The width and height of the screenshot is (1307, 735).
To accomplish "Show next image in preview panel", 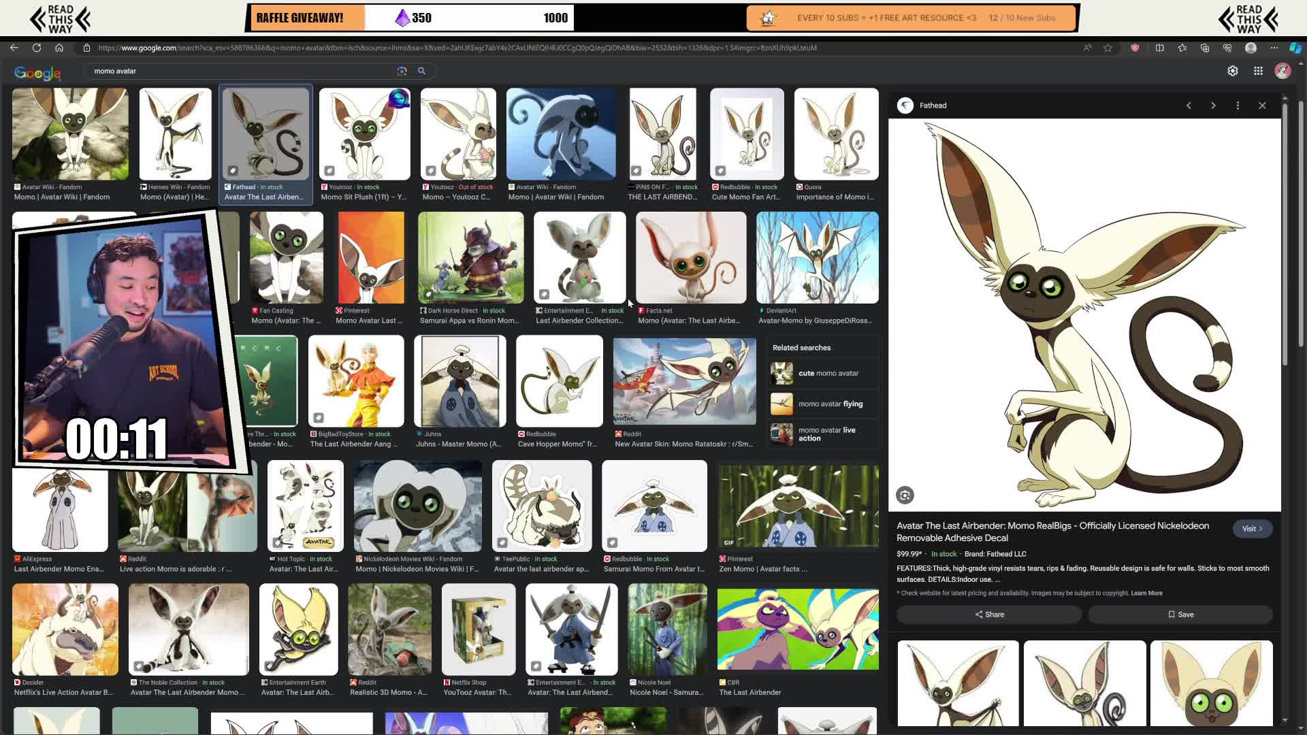I will 1213,105.
